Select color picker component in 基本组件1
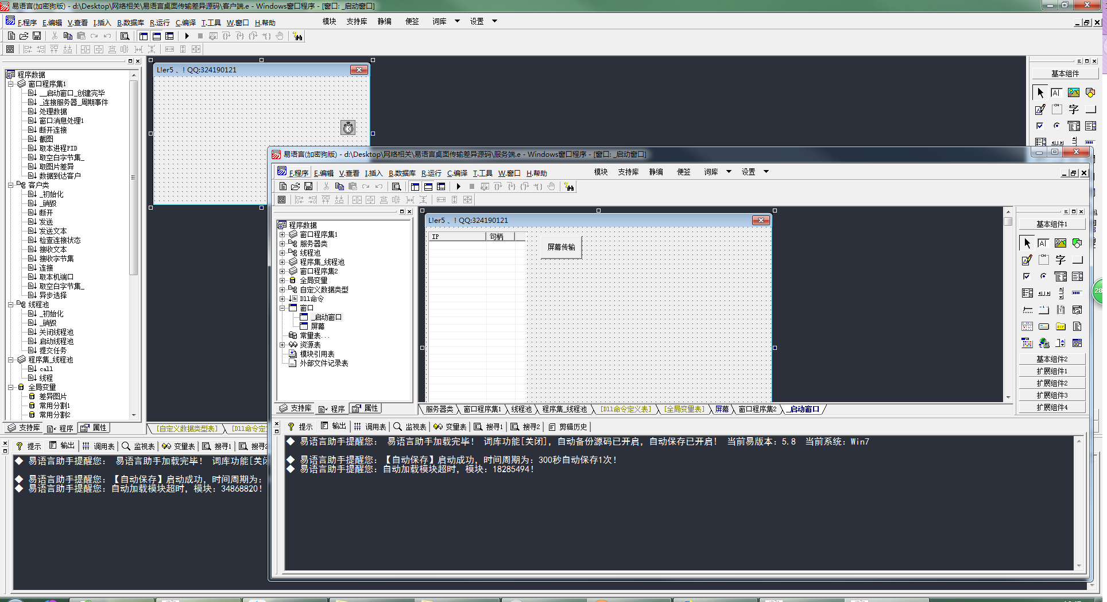The height and width of the screenshot is (602, 1107). pos(1027,343)
